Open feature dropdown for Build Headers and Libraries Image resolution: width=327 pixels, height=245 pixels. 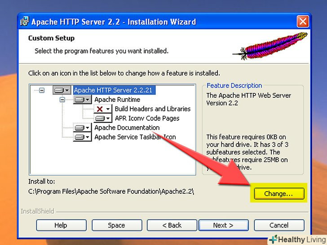102,109
